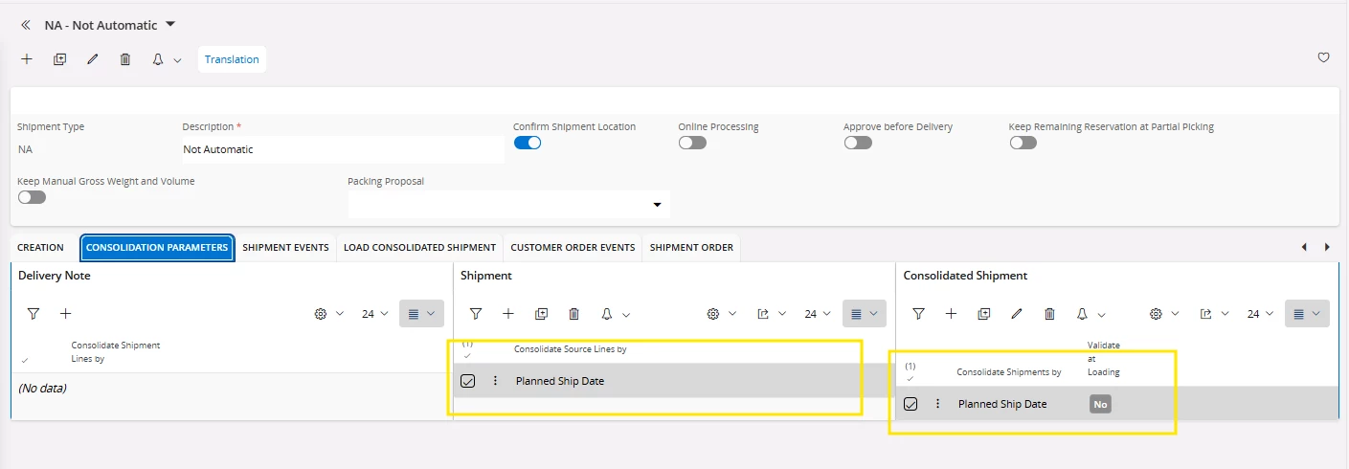Turn on Approve before Delivery switch
Image resolution: width=1349 pixels, height=469 pixels.
tap(858, 143)
